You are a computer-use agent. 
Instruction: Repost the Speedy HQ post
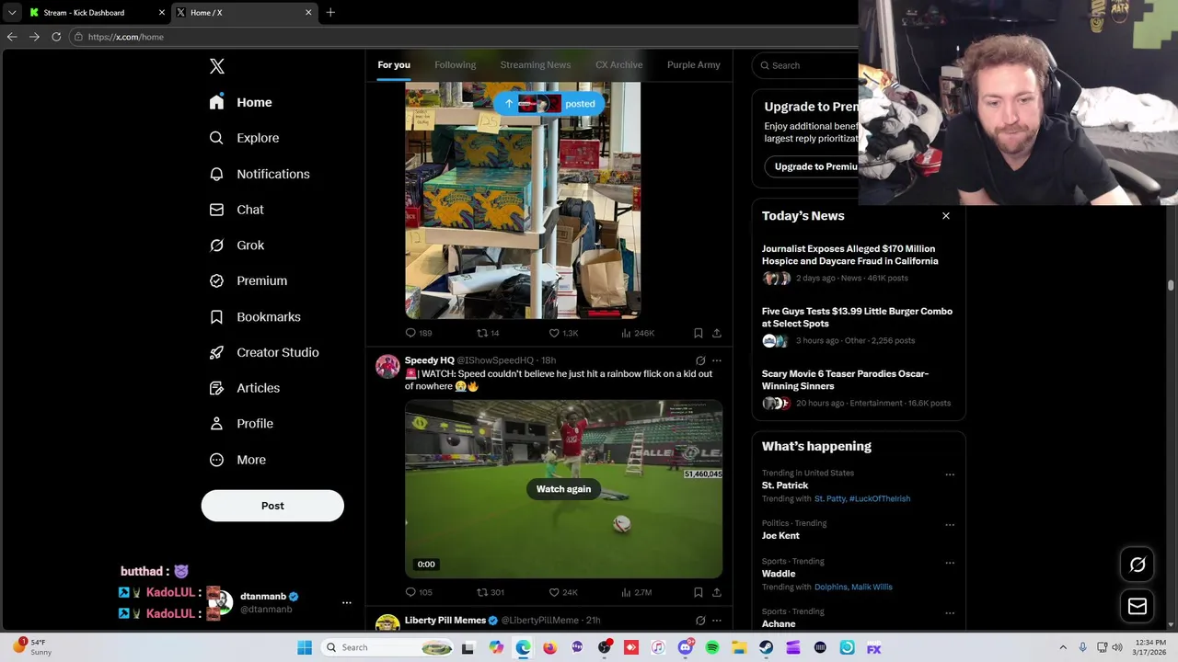click(x=491, y=592)
